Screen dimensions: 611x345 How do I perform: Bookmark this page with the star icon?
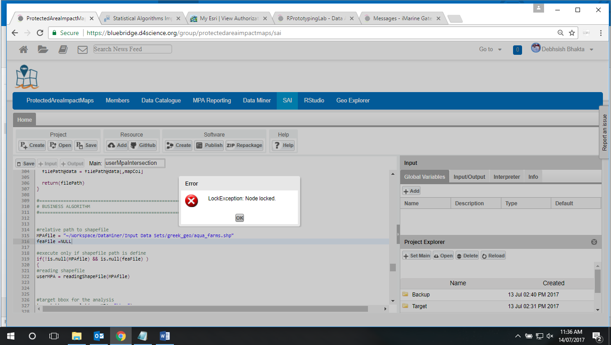(572, 33)
